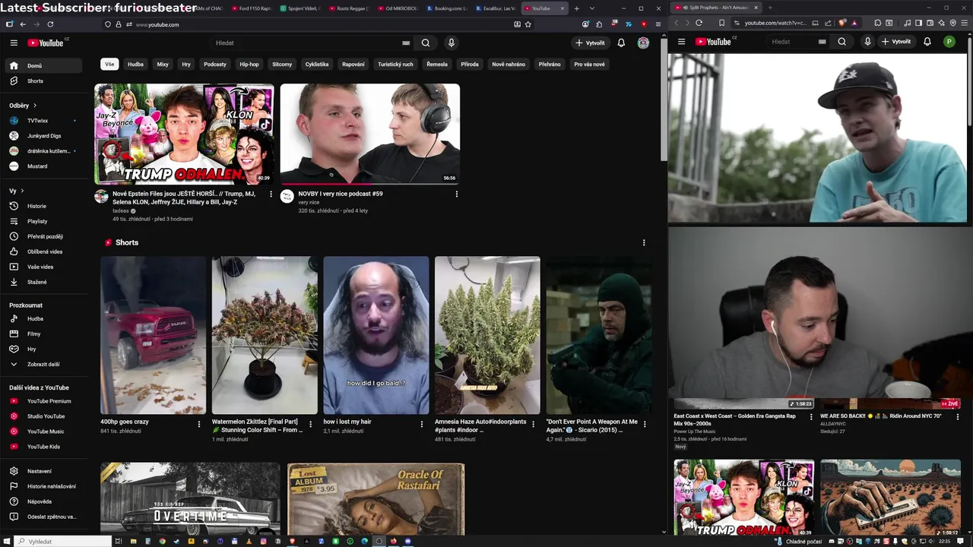The height and width of the screenshot is (547, 973).
Task: Click the search magnifier button in left YouTube window
Action: coord(426,43)
